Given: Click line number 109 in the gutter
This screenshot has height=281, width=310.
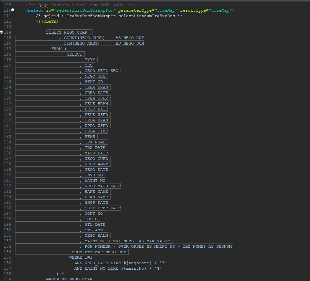Looking at the screenshot, I should point(7,5).
